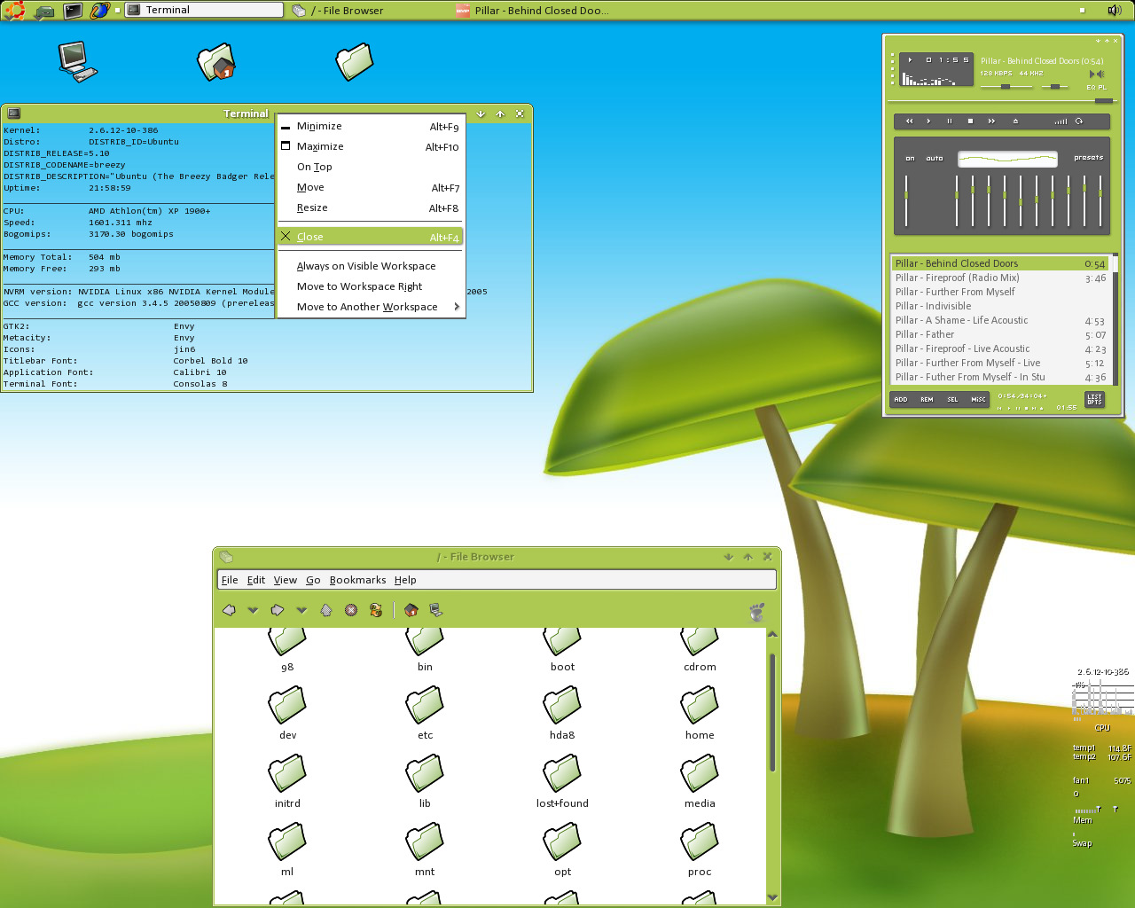
Task: Choose Minimize from the window menu
Action: pos(372,126)
